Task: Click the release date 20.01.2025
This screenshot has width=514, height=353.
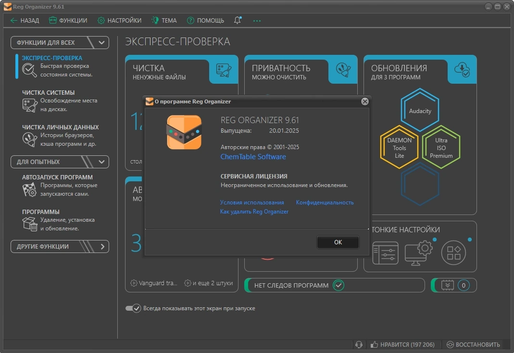Action: 284,131
